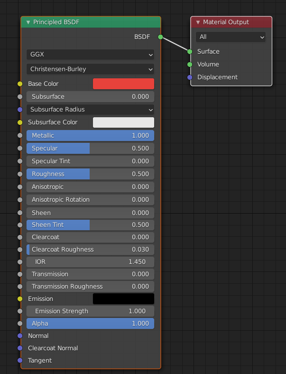Click the Metallic input socket
This screenshot has height=374, width=286.
click(20, 135)
